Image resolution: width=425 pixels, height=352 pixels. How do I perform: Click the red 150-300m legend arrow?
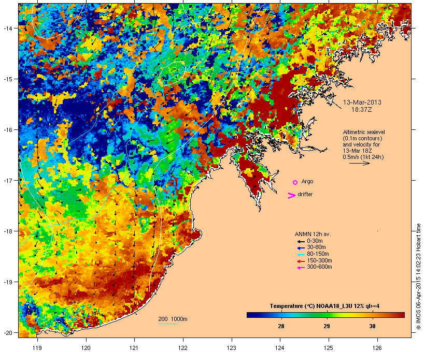point(301,261)
